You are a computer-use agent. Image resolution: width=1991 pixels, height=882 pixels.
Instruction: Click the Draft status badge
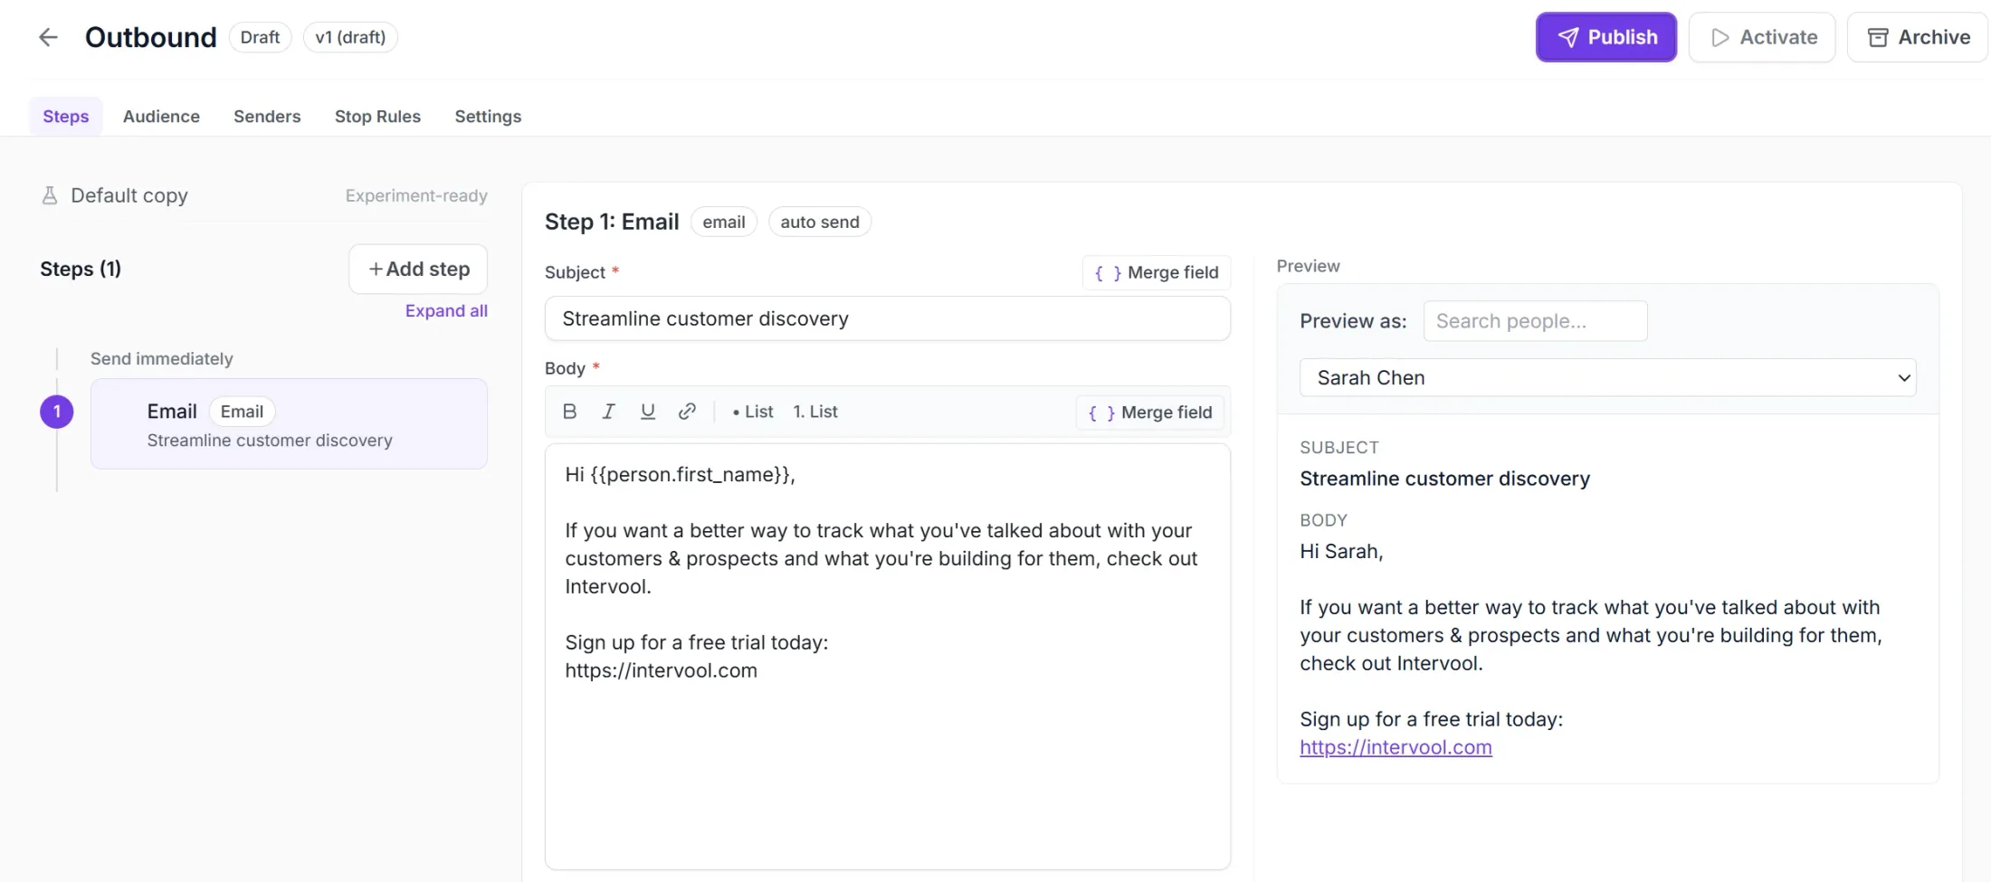(x=260, y=37)
